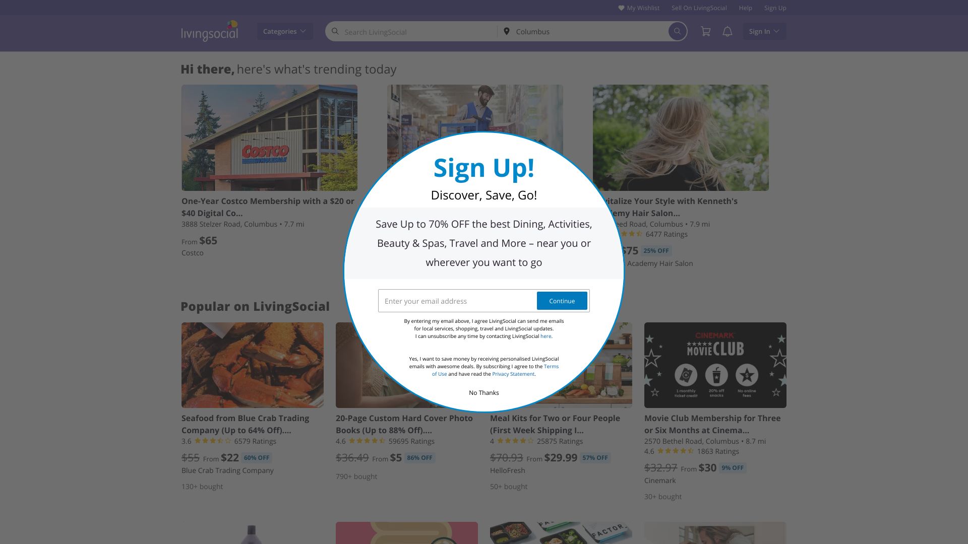
Task: Open the Sign In dropdown menu
Action: tap(764, 31)
